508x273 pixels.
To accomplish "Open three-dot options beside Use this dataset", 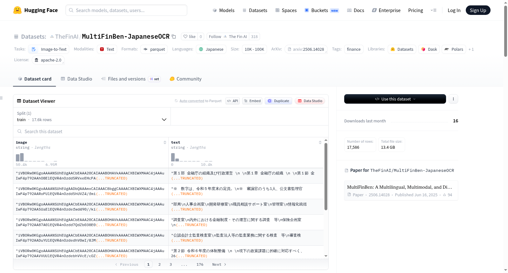I will (453, 99).
